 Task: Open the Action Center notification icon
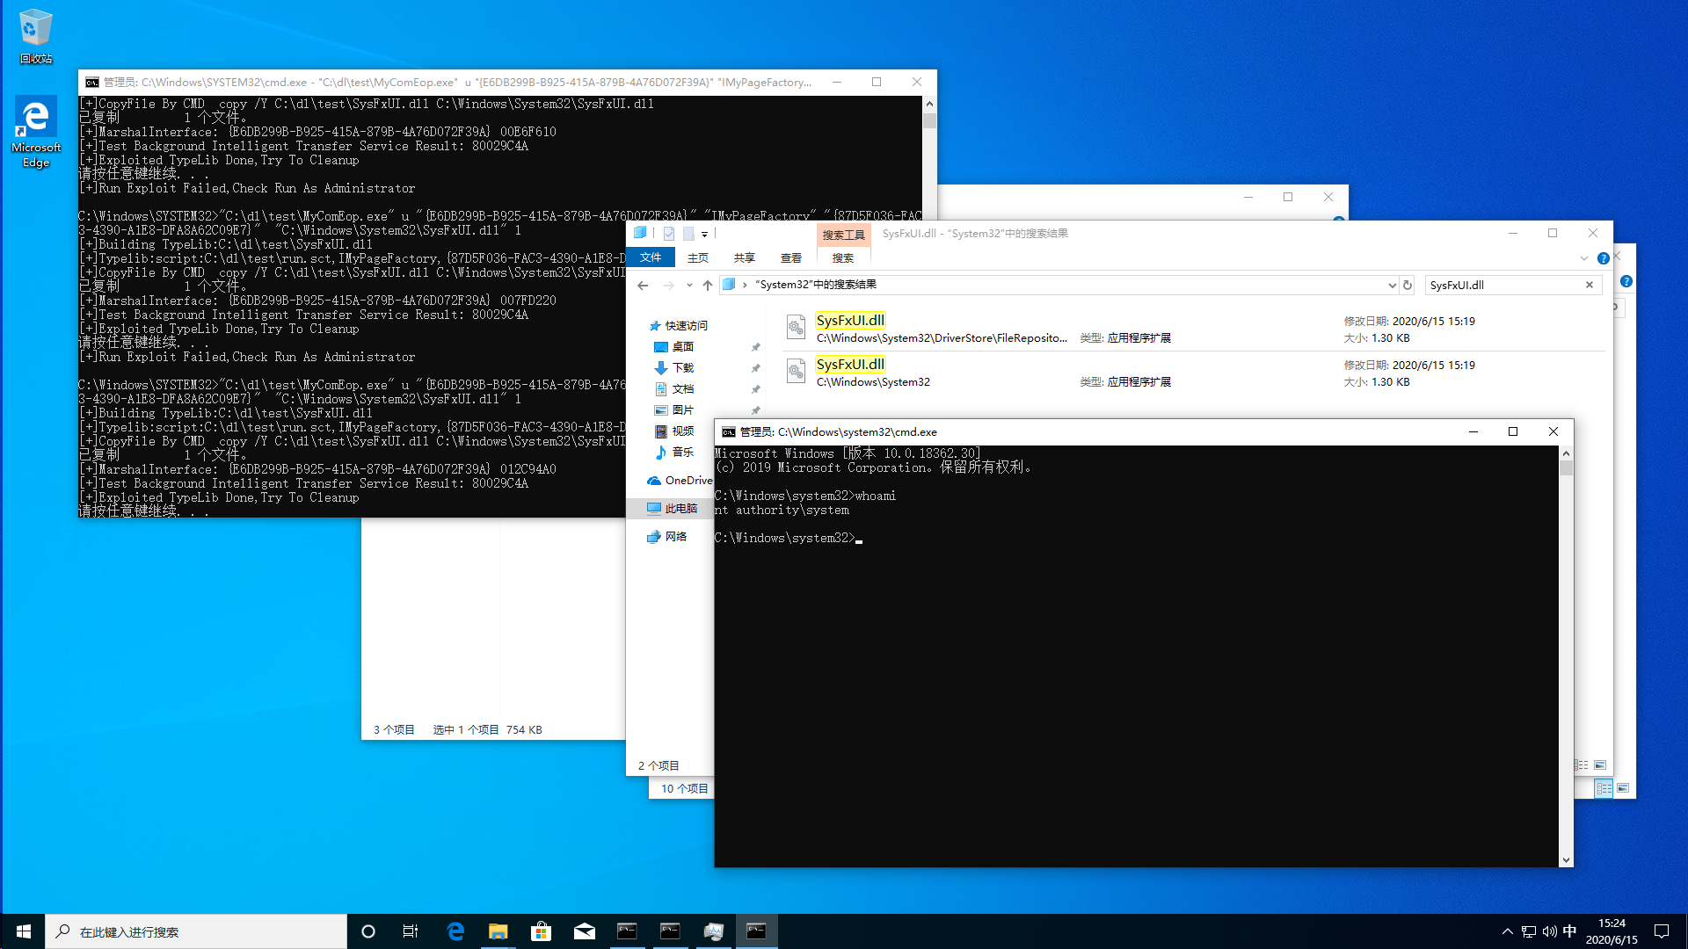click(x=1662, y=931)
